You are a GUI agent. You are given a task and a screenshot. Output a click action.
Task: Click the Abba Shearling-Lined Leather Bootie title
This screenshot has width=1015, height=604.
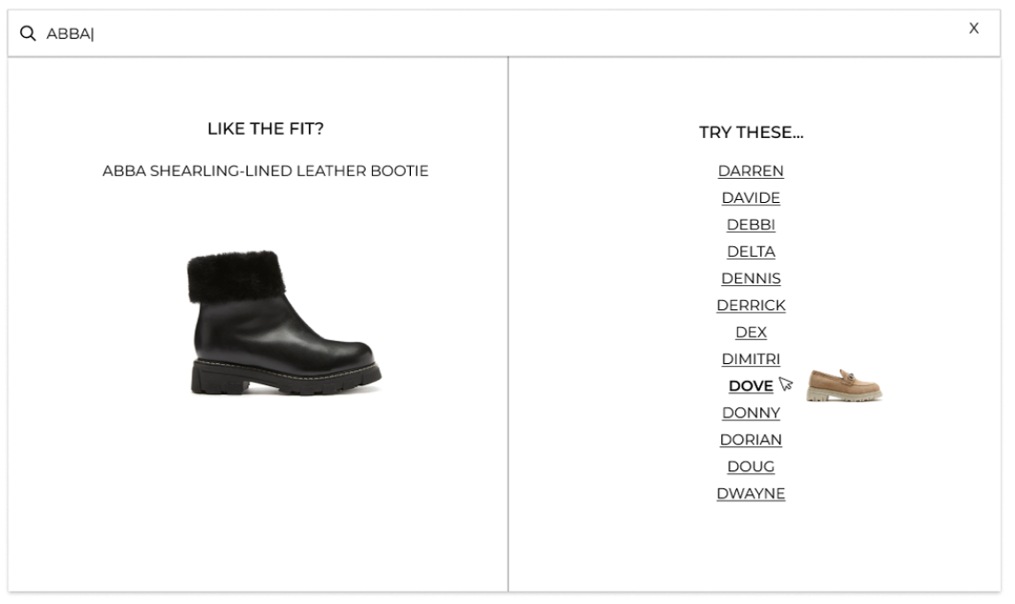click(266, 171)
